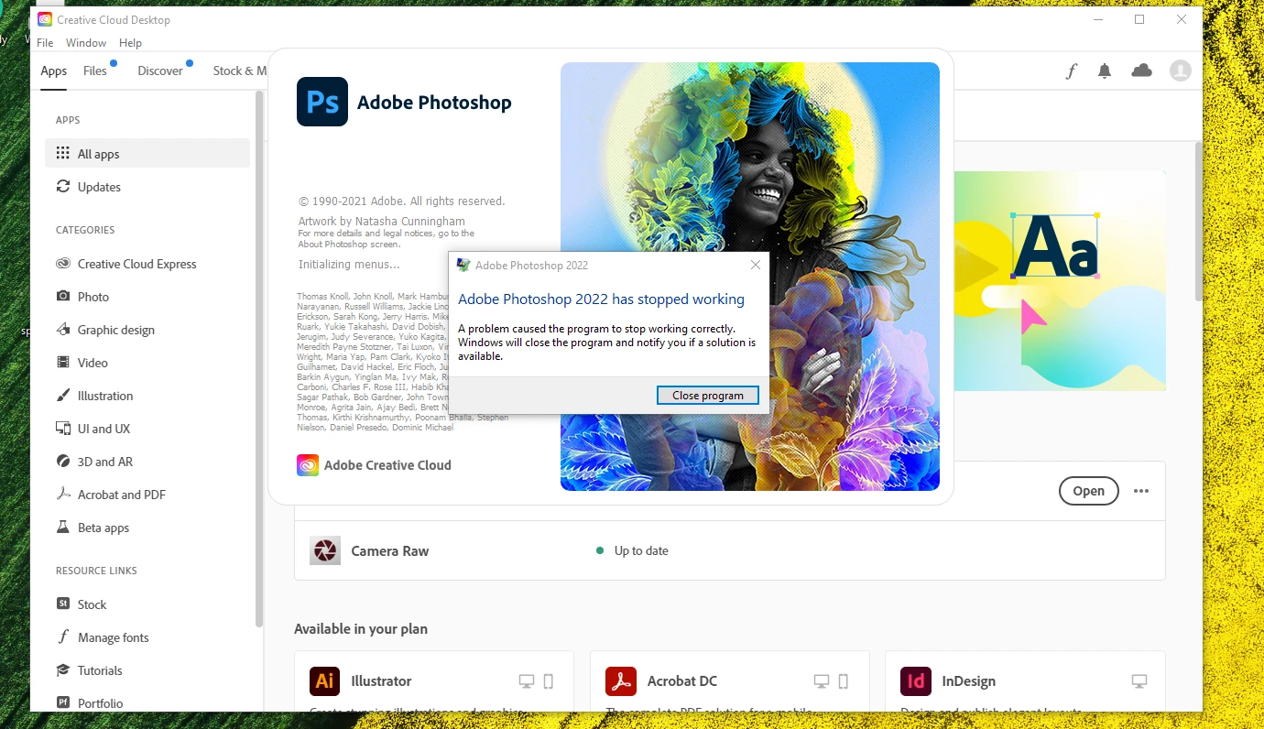Switch to the Files tab

click(95, 71)
